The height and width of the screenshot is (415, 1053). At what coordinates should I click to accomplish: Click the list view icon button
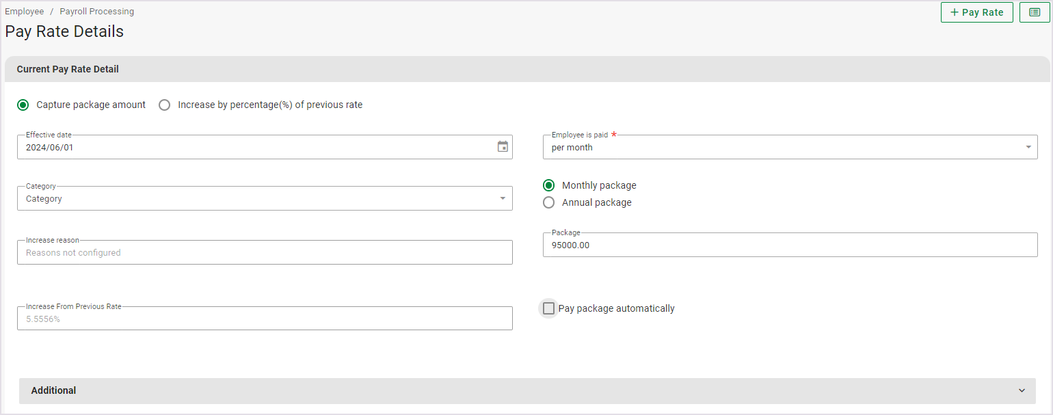(x=1035, y=12)
